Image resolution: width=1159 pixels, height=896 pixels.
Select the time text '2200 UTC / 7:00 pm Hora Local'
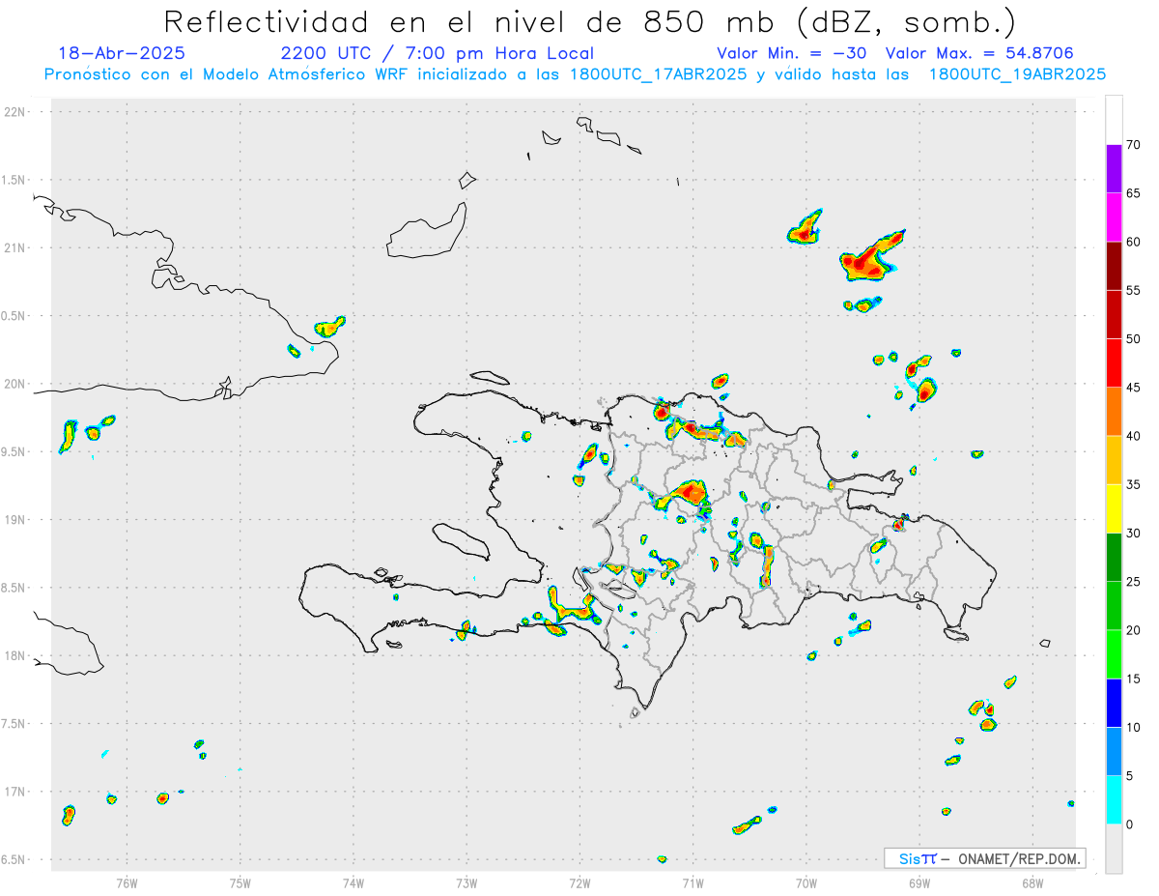[438, 54]
